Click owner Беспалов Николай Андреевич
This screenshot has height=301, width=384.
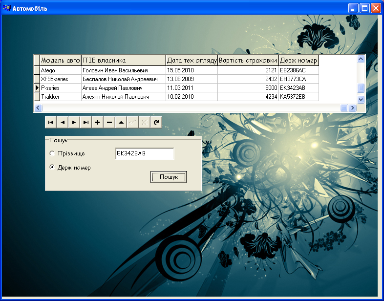[x=124, y=79]
